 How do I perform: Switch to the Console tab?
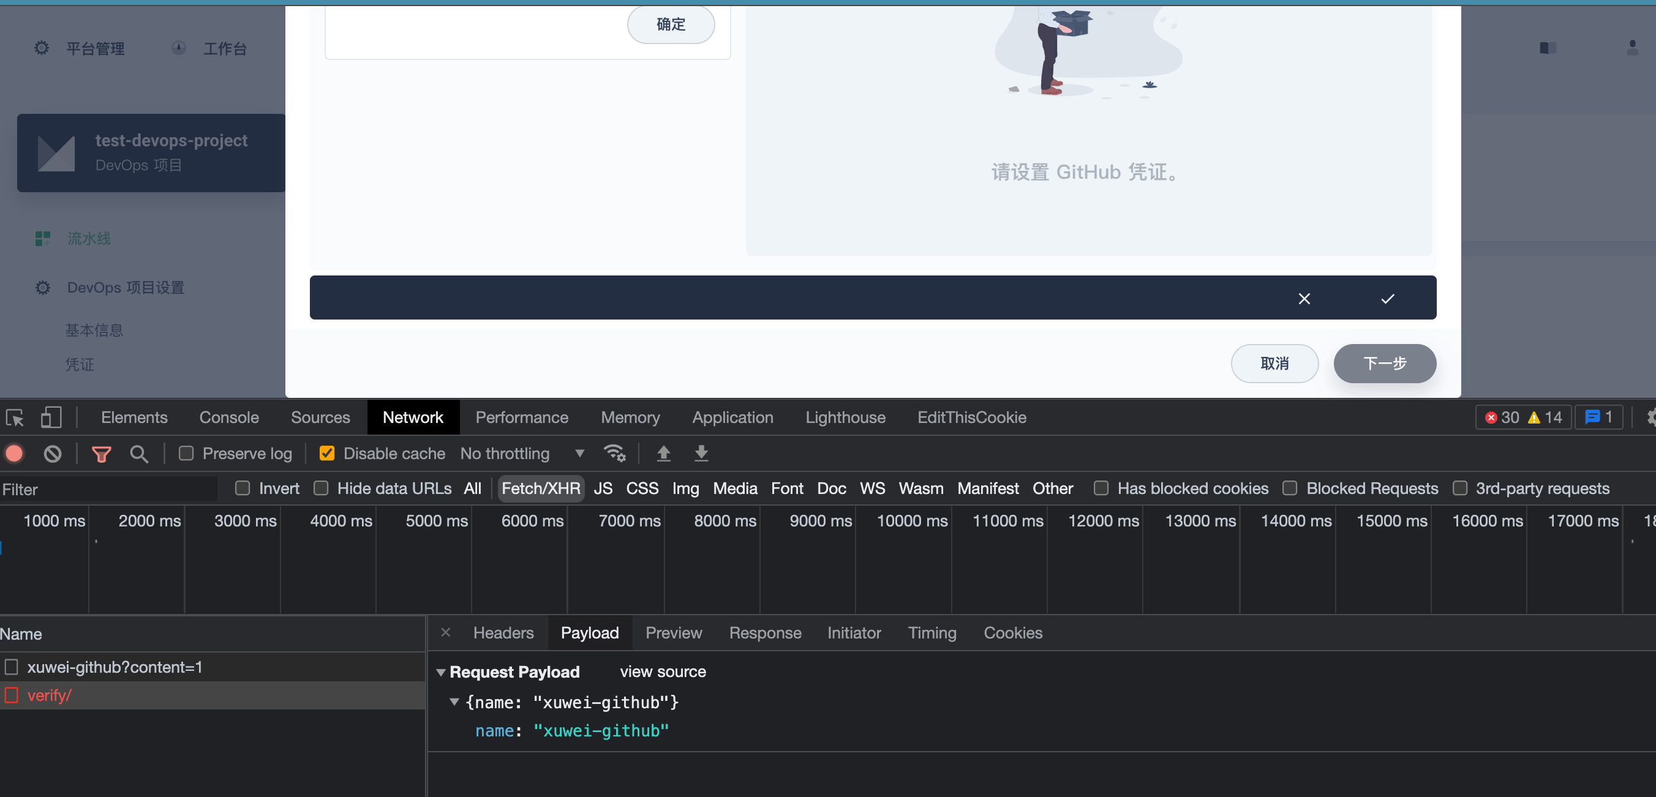229,417
